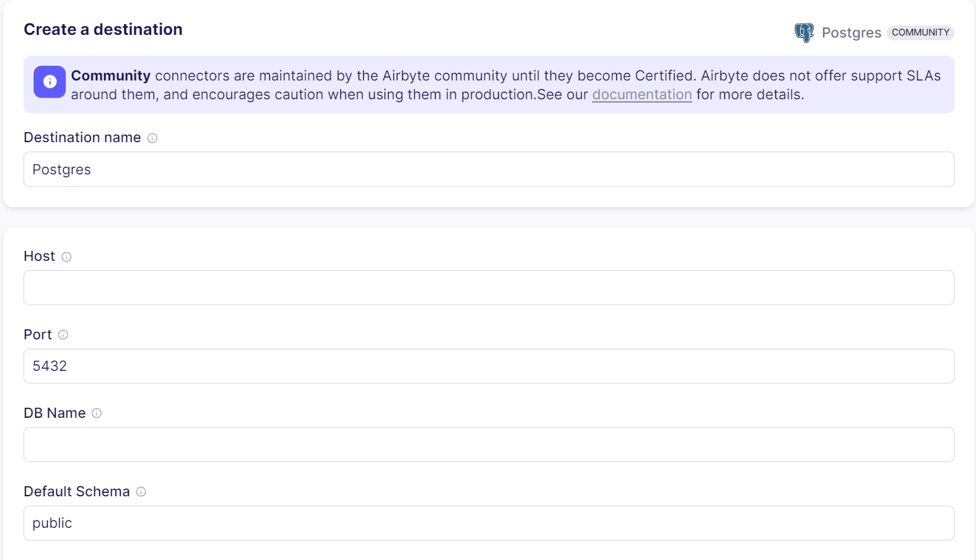The image size is (976, 560).
Task: Click the 'Default Schema' field label
Action: pyautogui.click(x=77, y=492)
